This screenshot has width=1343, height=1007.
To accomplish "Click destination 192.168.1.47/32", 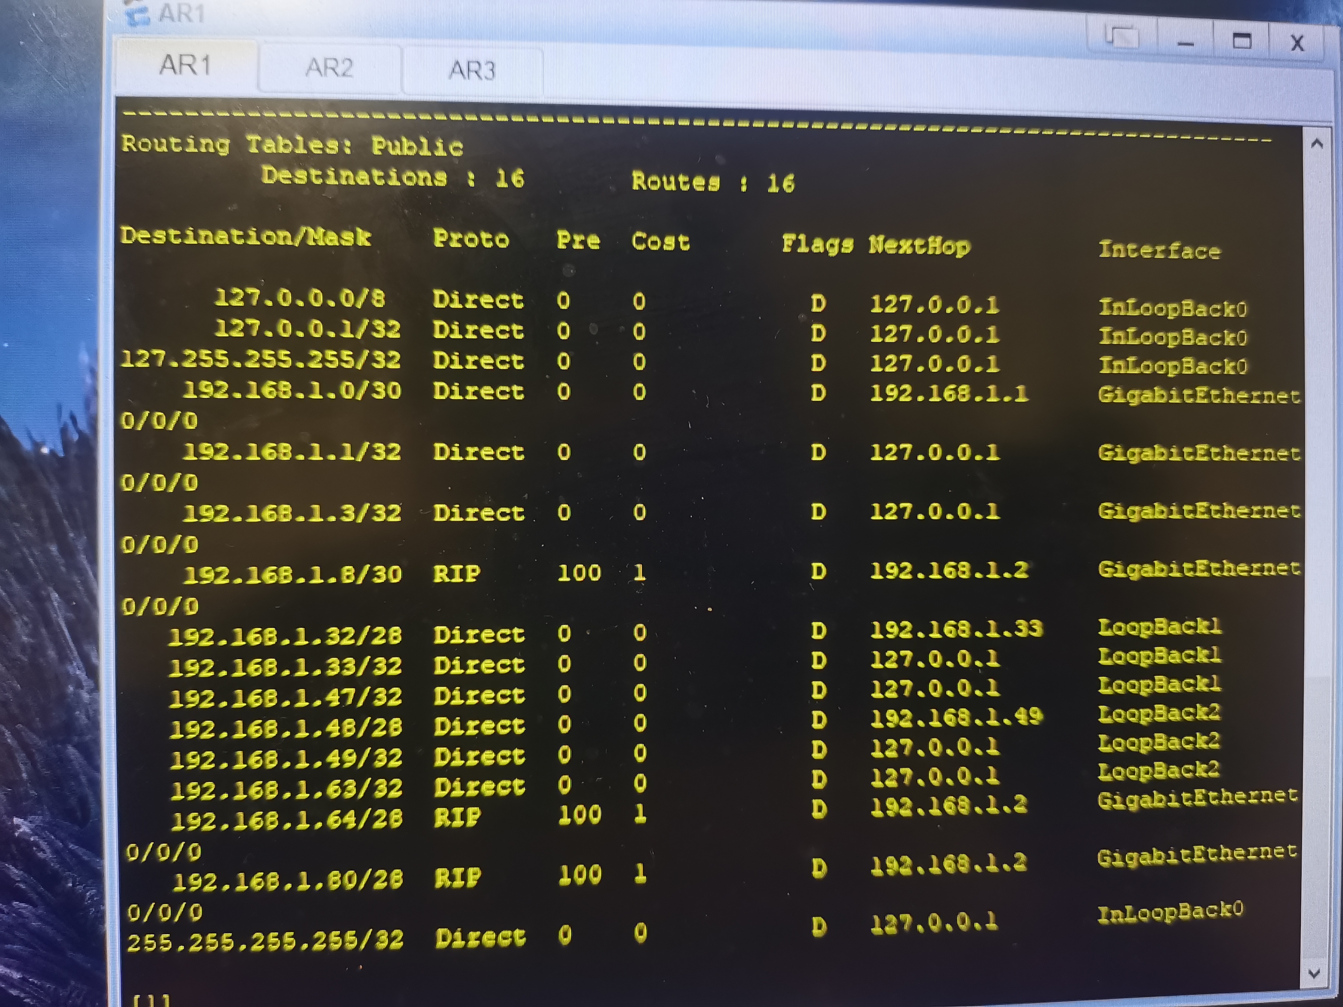I will coord(286,697).
